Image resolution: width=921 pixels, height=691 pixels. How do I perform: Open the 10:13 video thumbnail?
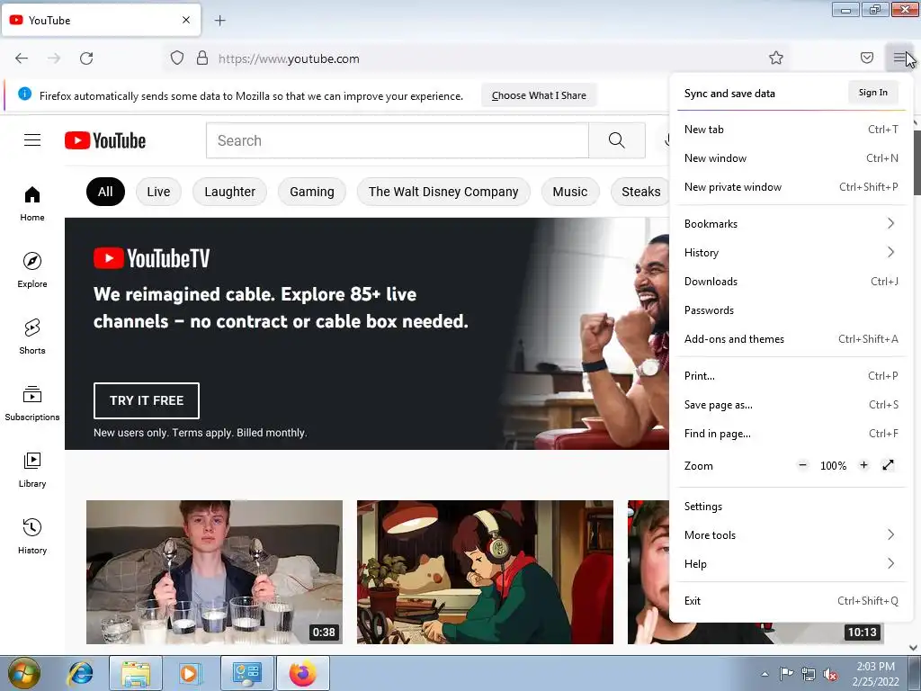(x=648, y=572)
